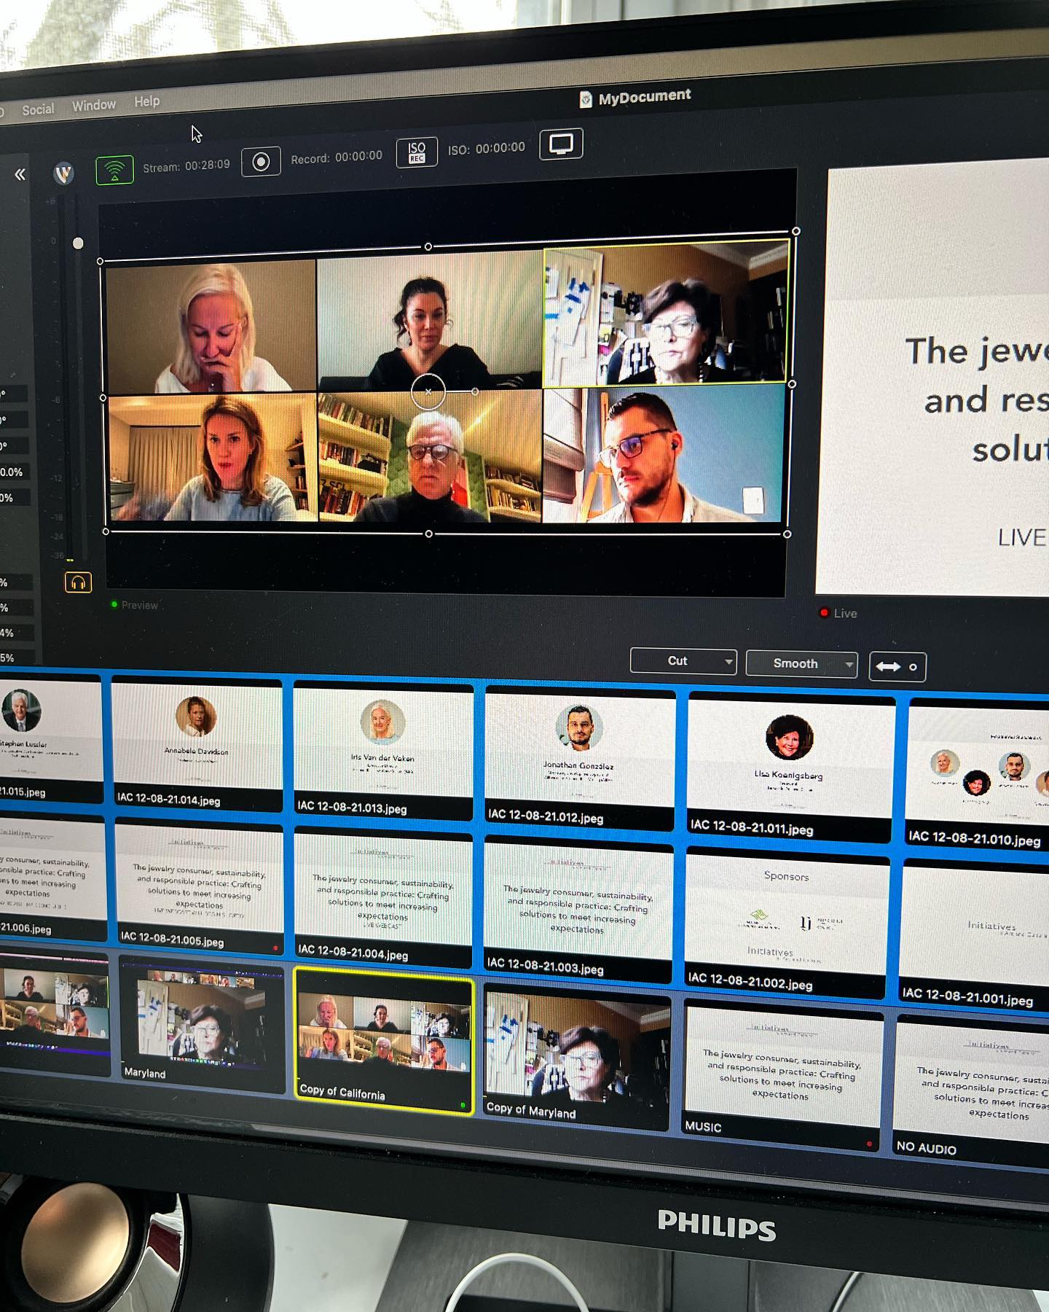
Task: Adjust the audio volume slider knob
Action: [x=78, y=243]
